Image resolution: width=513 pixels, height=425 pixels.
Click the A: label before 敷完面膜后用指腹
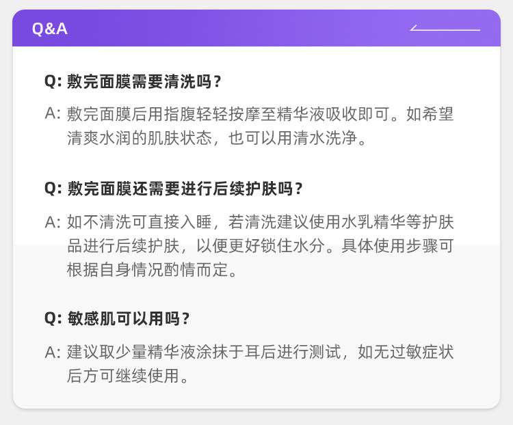tap(53, 114)
